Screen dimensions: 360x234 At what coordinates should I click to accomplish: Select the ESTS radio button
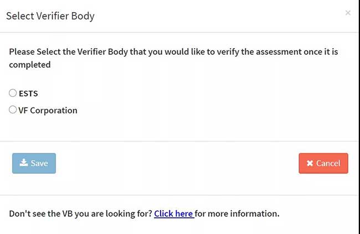coord(13,93)
